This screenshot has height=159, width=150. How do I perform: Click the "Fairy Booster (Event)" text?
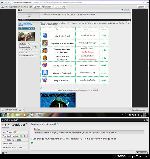click(x=62, y=36)
